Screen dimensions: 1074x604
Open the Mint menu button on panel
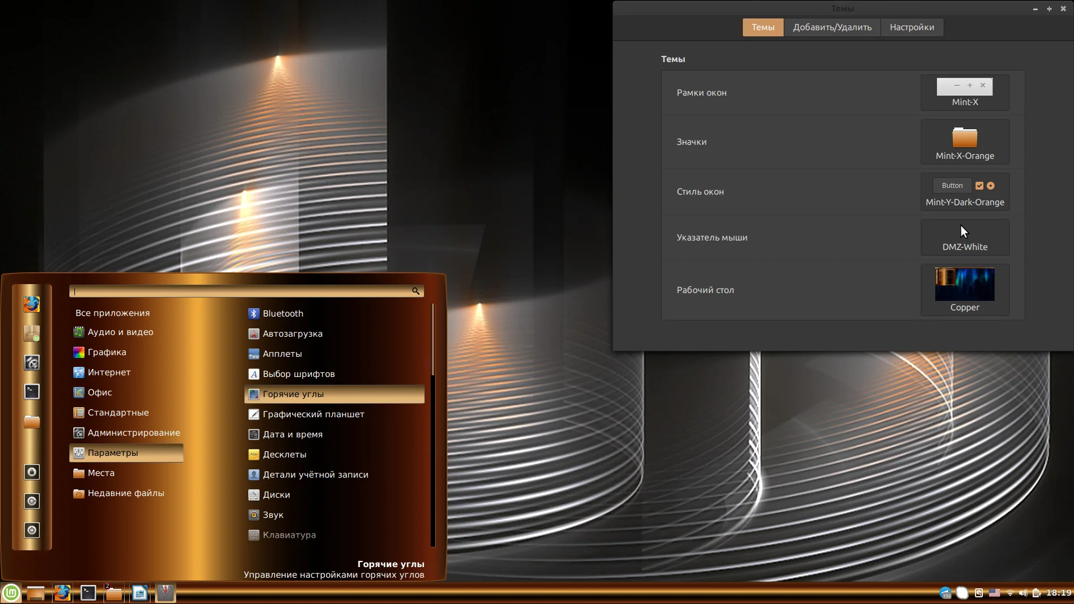coord(11,593)
